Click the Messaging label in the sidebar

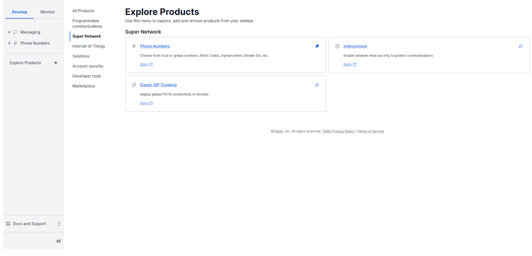pos(30,32)
